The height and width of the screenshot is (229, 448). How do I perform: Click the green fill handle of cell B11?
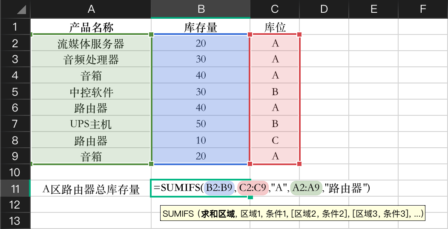tap(250, 197)
